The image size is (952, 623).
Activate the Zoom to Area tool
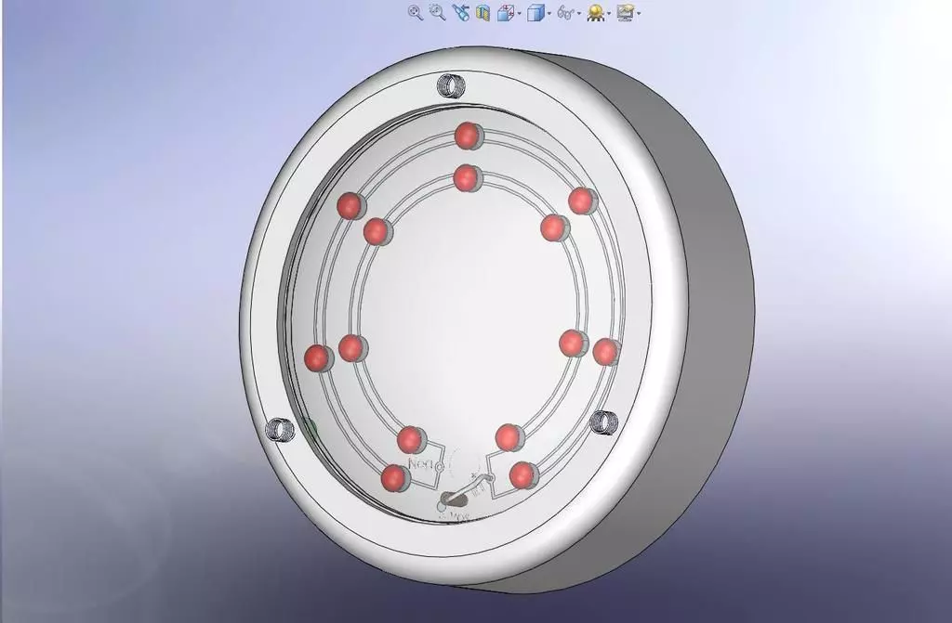pos(437,12)
